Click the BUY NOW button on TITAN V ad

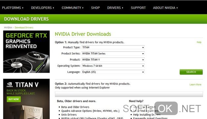tap(13, 99)
